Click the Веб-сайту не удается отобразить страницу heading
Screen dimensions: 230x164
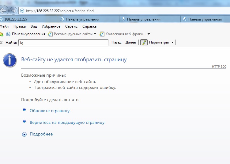(74, 59)
